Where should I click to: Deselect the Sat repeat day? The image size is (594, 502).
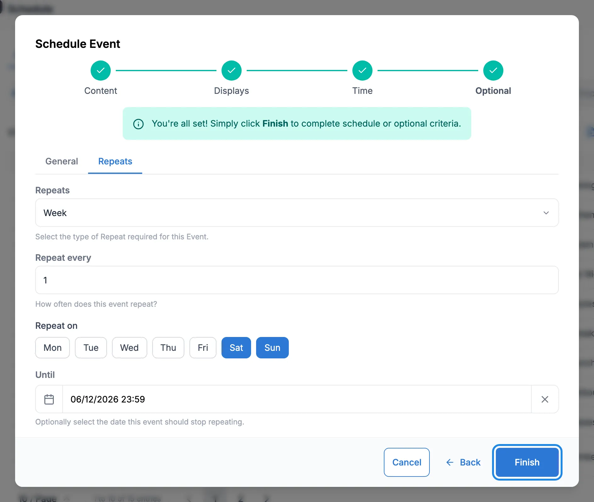tap(236, 348)
